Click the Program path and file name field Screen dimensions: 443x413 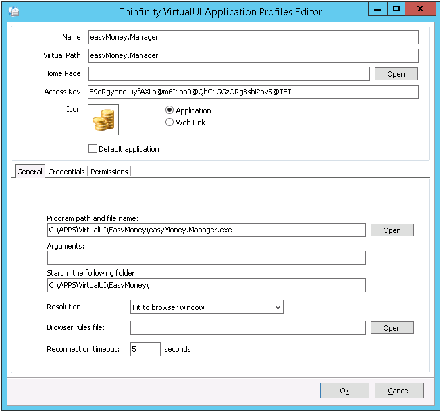point(207,230)
